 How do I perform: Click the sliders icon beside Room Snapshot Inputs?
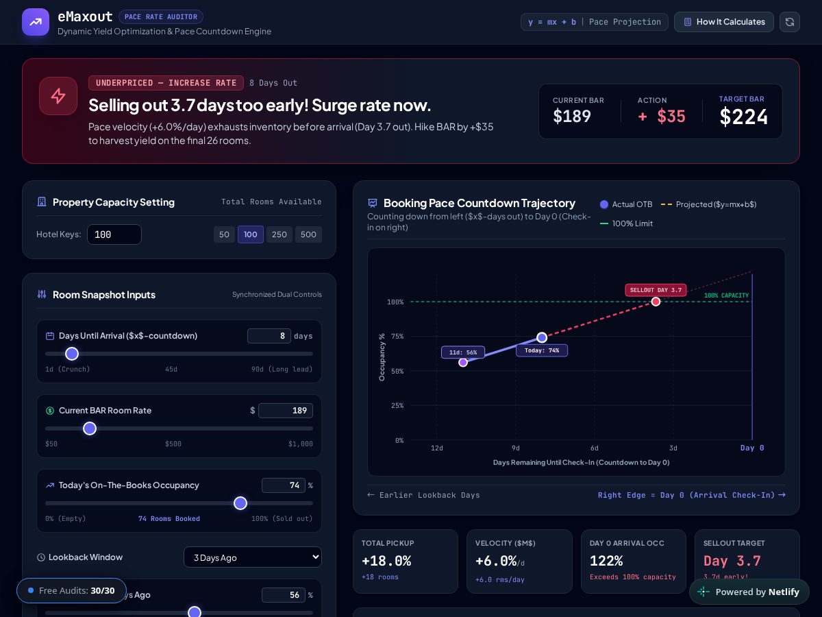click(42, 295)
